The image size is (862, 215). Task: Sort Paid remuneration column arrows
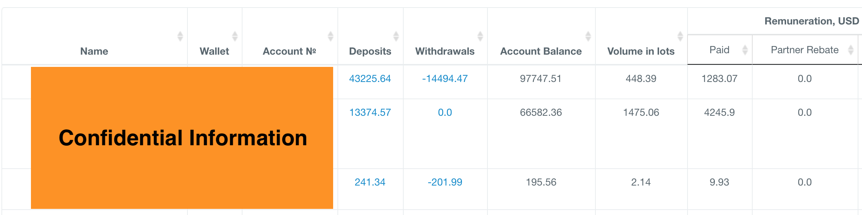click(745, 50)
